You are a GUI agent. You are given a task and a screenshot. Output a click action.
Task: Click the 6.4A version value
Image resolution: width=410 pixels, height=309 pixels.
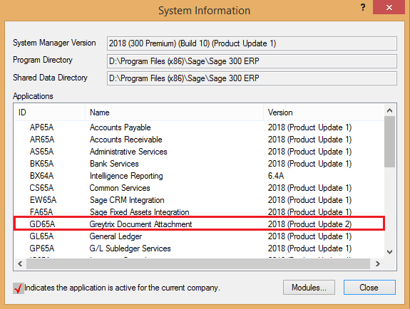(x=276, y=176)
